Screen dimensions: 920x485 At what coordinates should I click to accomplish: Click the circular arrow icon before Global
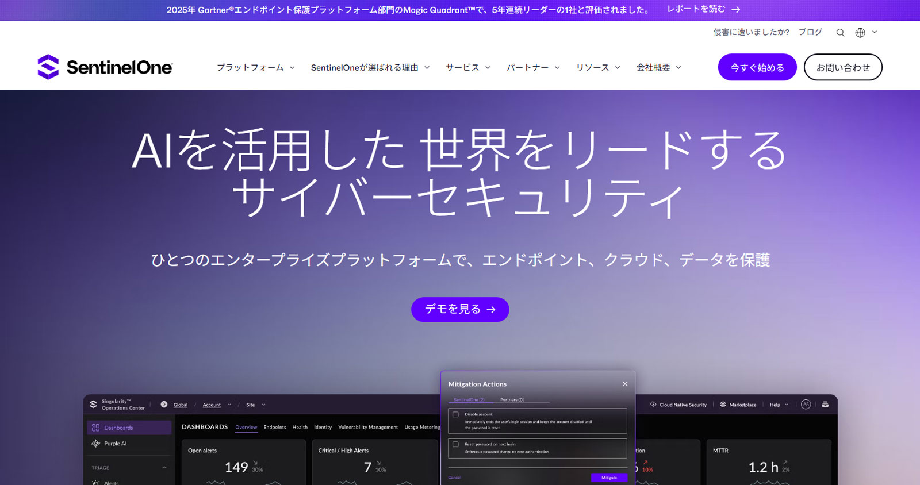(x=164, y=405)
